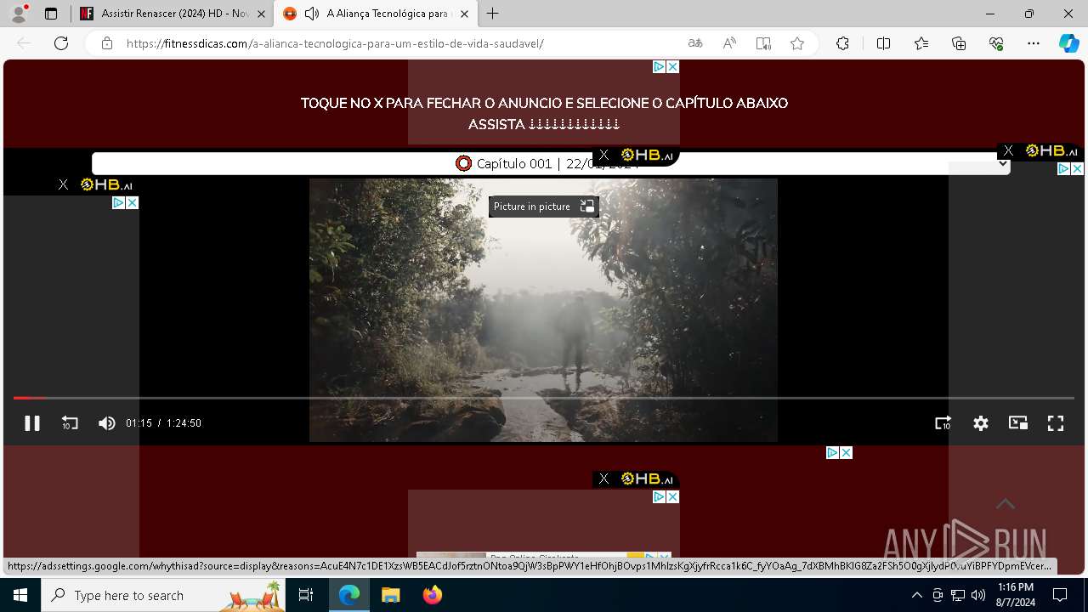Mute the tab via speaker icon

312,14
